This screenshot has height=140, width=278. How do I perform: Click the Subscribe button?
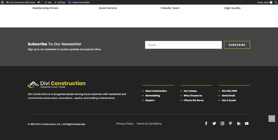[237, 45]
